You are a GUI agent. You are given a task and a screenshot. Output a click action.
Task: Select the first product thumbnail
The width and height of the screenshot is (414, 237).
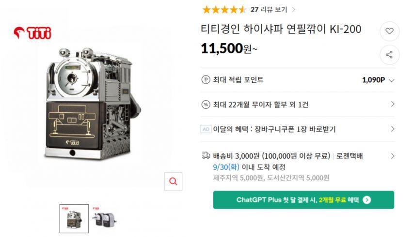point(74,219)
